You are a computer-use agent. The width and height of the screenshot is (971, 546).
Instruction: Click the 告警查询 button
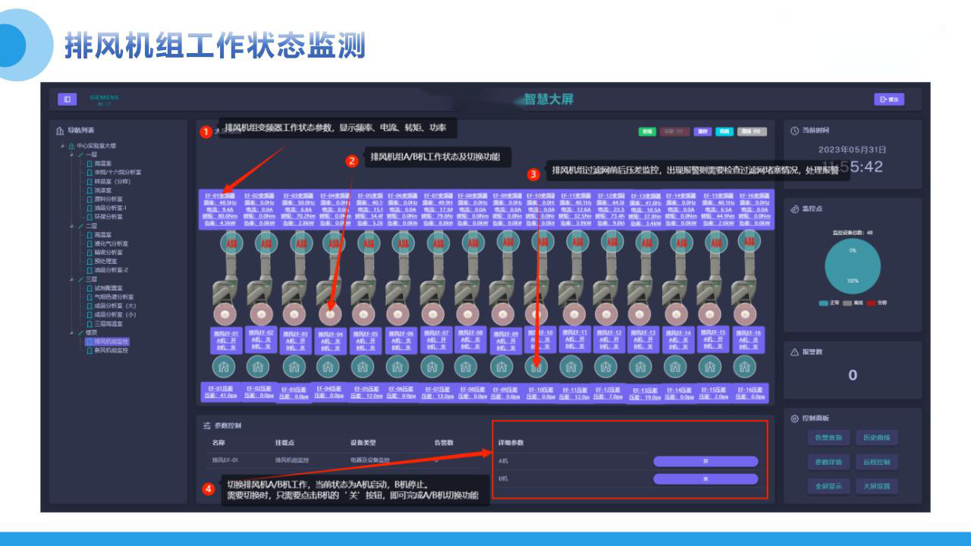point(828,438)
